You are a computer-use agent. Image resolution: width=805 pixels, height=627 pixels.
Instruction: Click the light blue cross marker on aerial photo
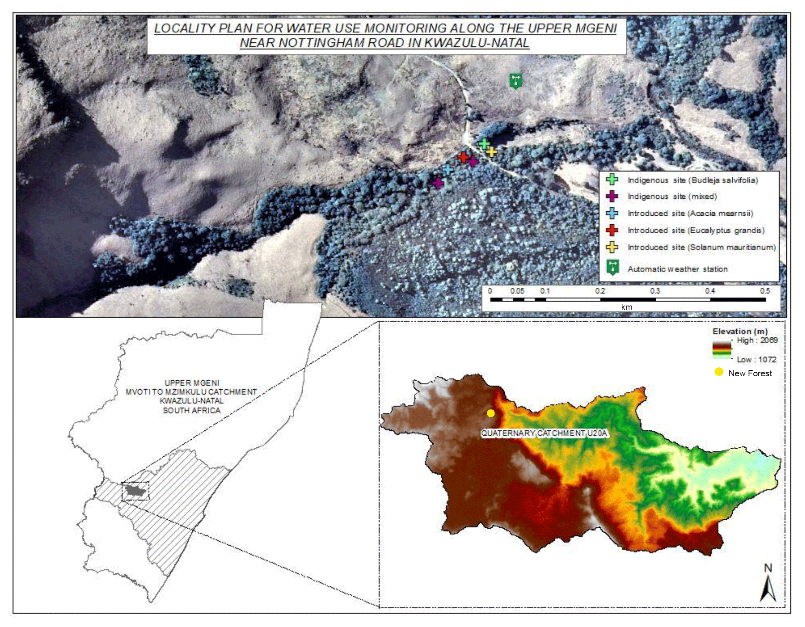pyautogui.click(x=447, y=169)
